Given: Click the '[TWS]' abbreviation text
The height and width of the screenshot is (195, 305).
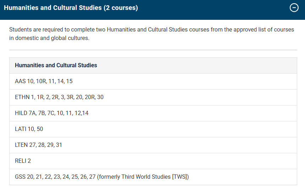Looking at the screenshot, I should [x=180, y=177].
